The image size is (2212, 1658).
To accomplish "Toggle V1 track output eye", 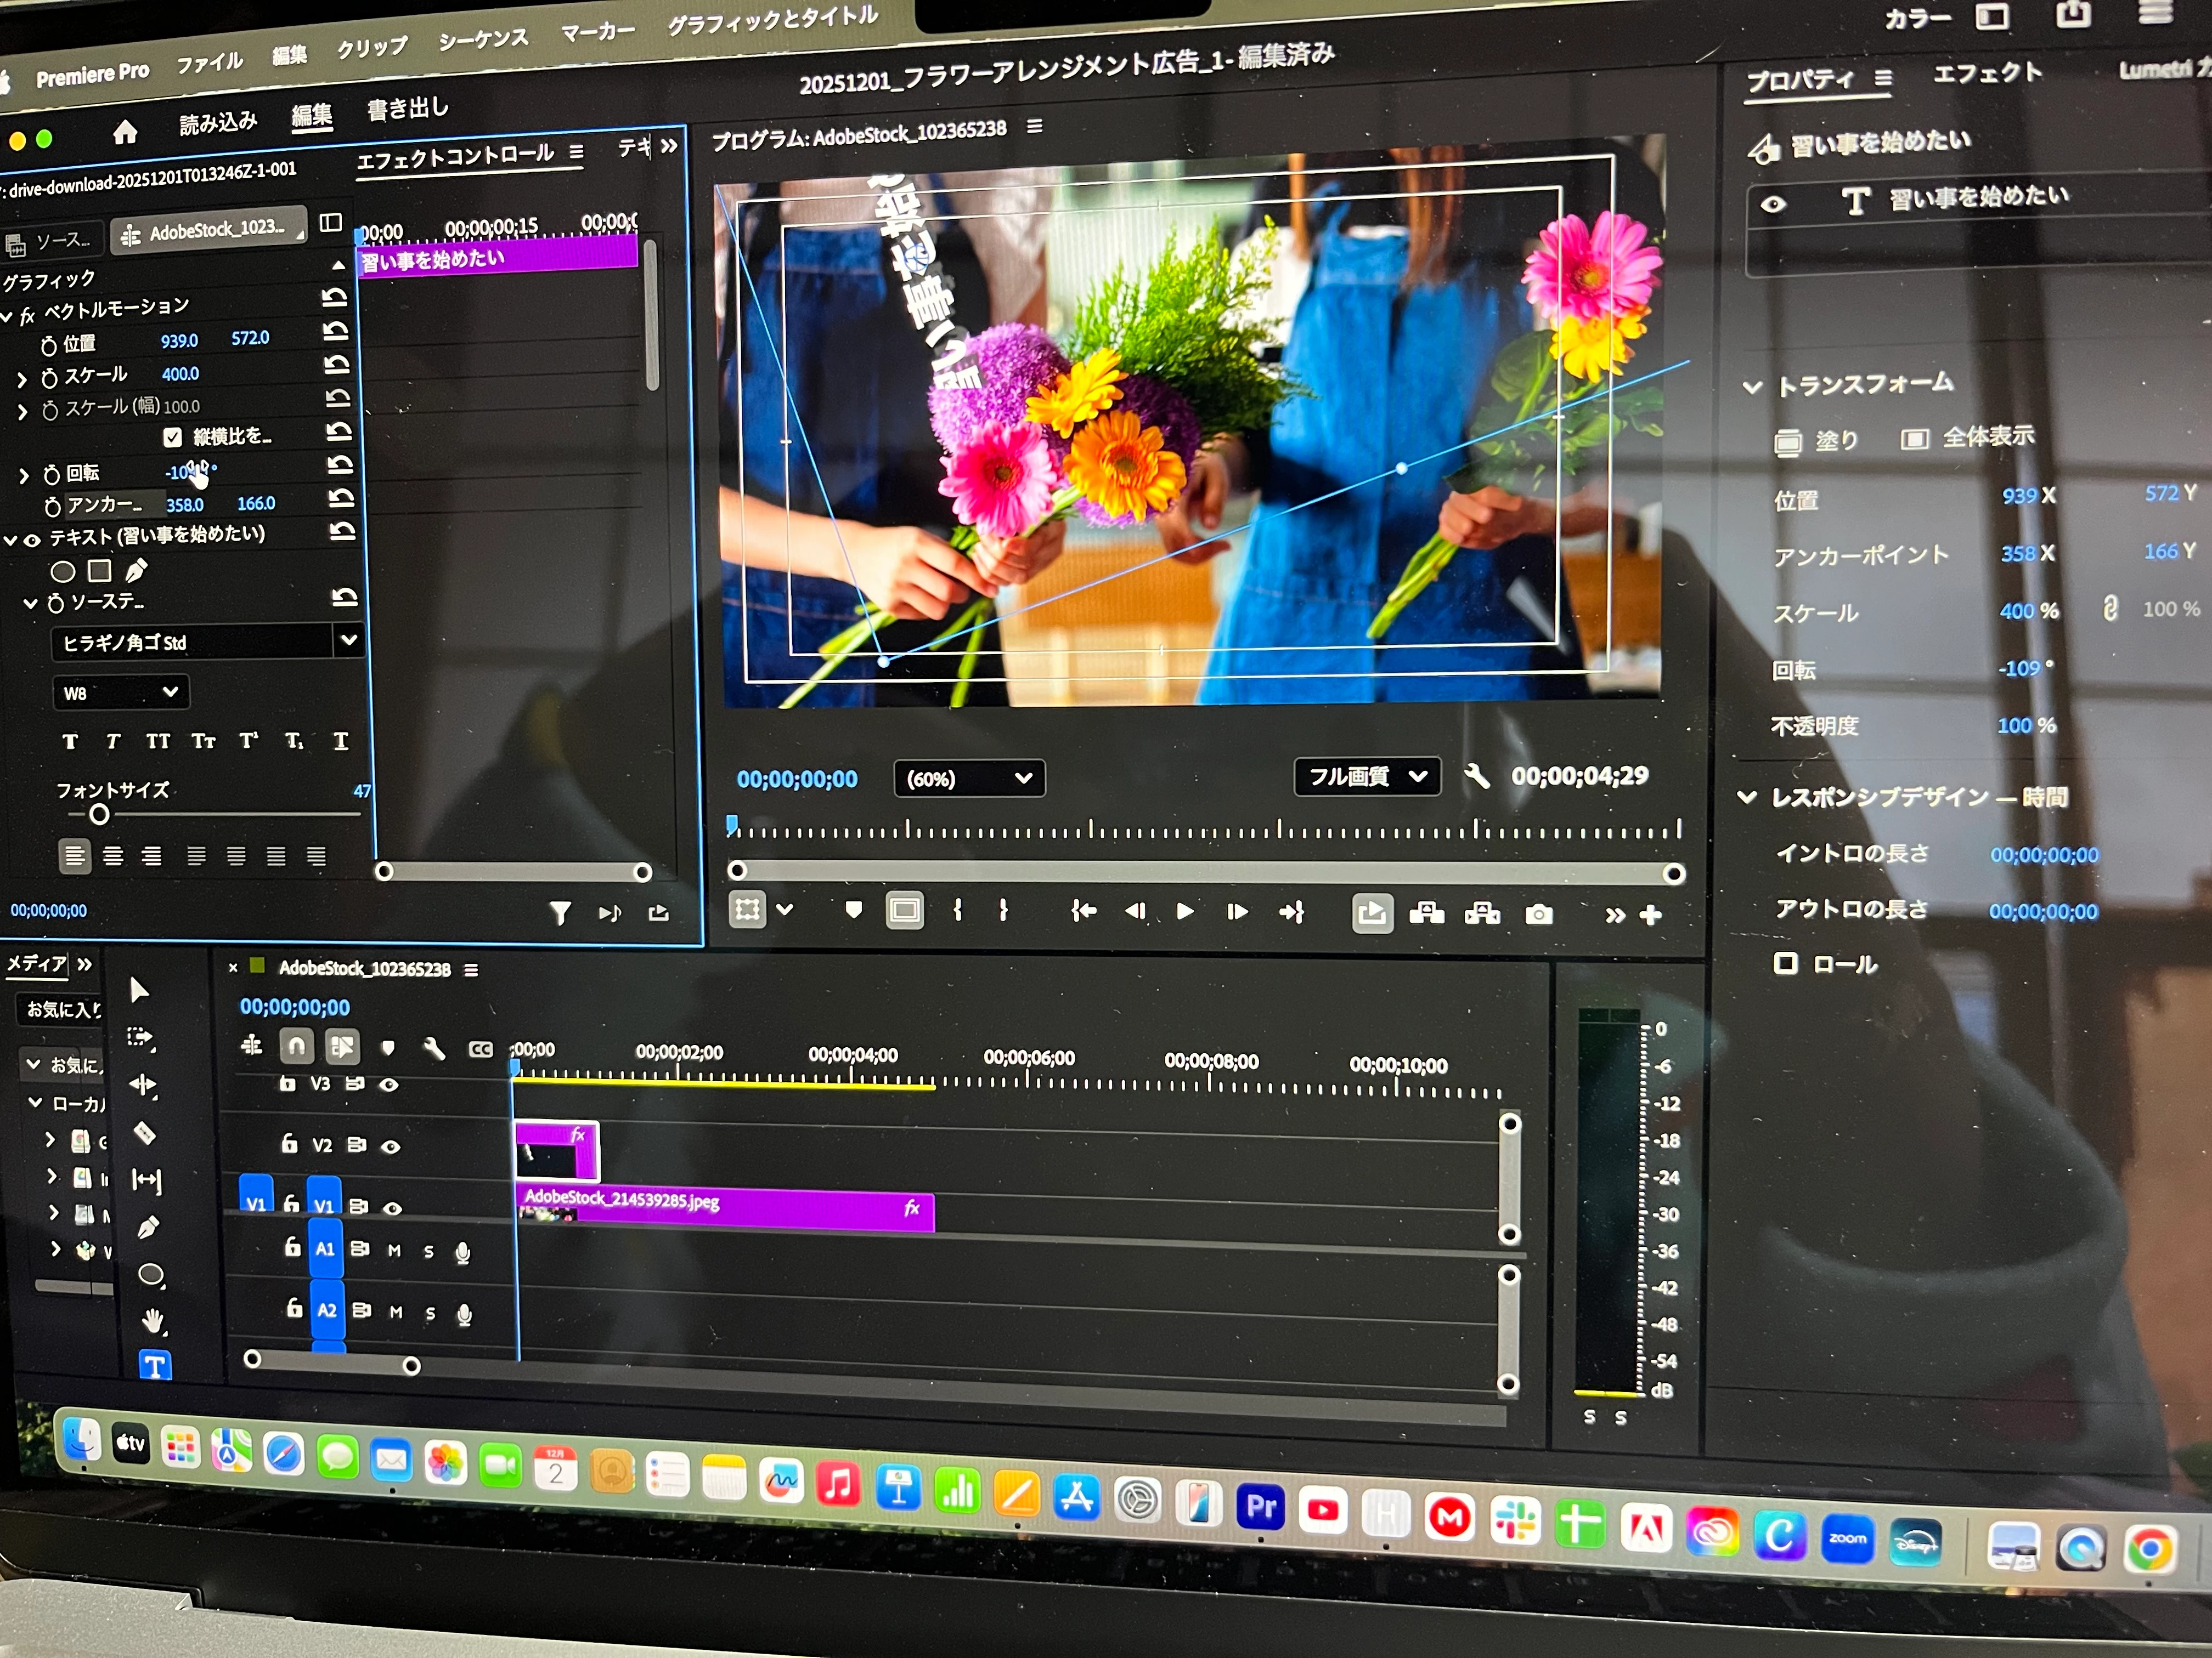I will pyautogui.click(x=393, y=1208).
